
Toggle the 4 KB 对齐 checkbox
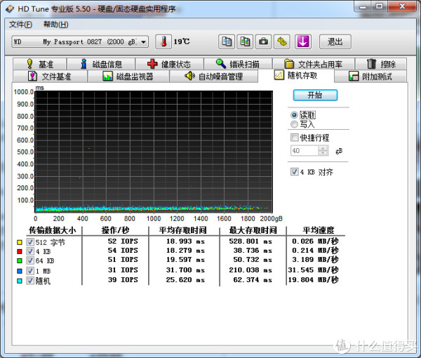click(x=294, y=171)
